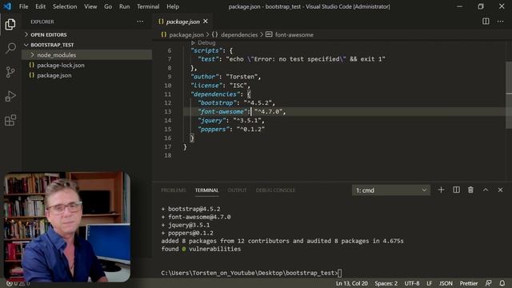Open the Explorer view in the activity bar
Image resolution: width=512 pixels, height=288 pixels.
pos(10,25)
